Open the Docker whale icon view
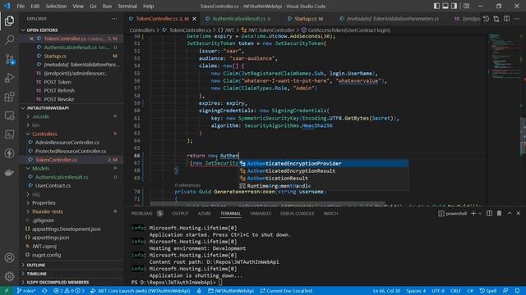 (9, 172)
